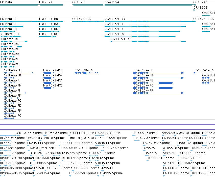
Task: Select the CG43154-PD protein
Action: pyautogui.click(x=158, y=73)
